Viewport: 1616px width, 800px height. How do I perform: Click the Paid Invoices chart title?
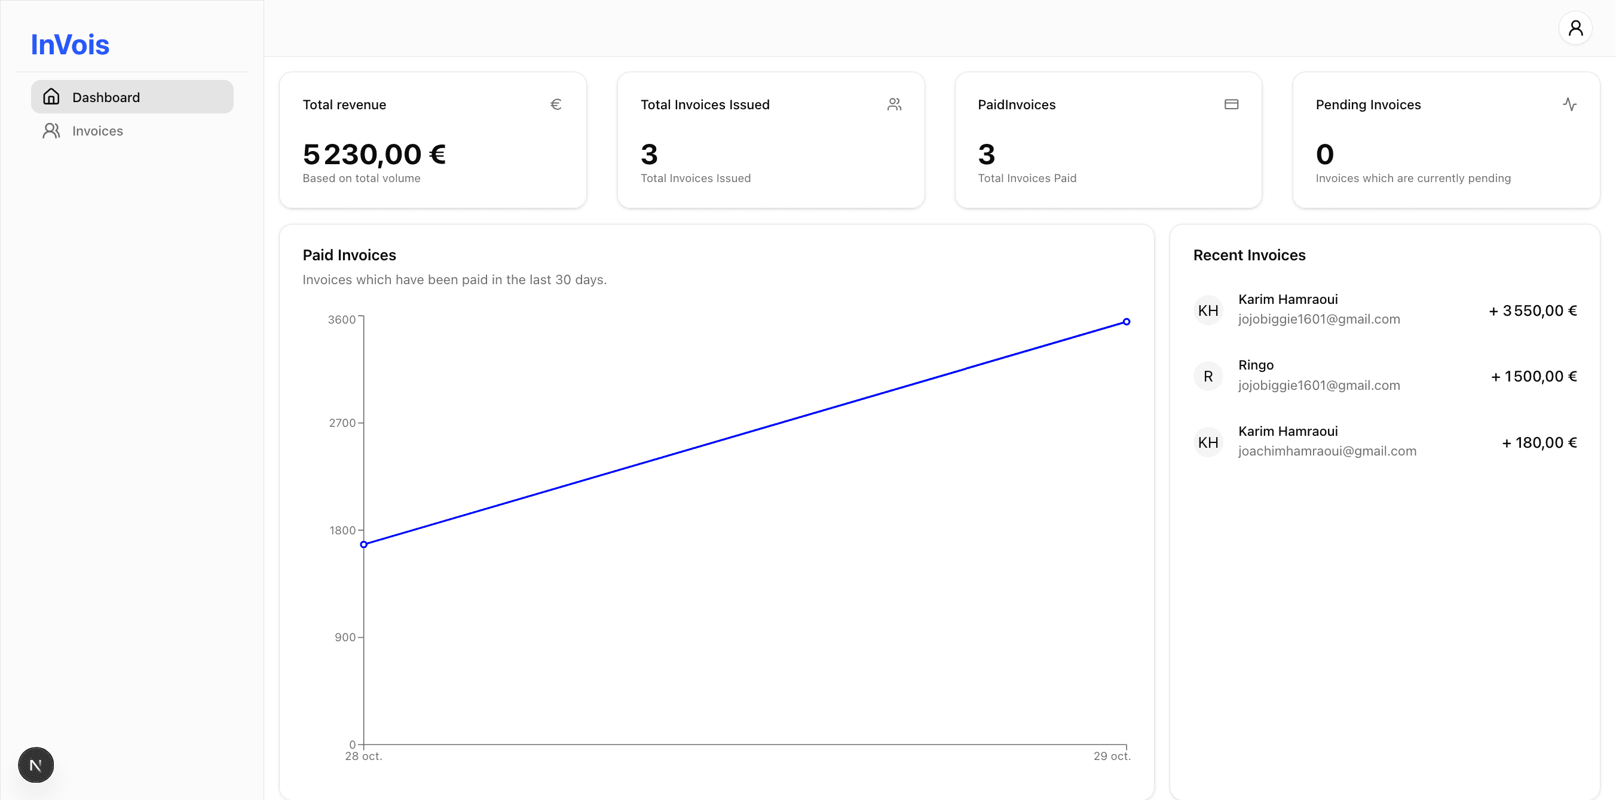point(349,255)
